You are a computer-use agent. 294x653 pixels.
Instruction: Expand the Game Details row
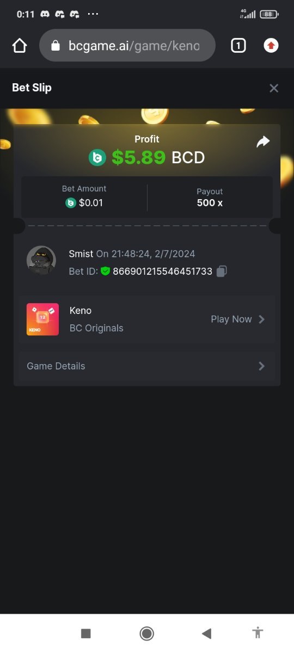147,366
